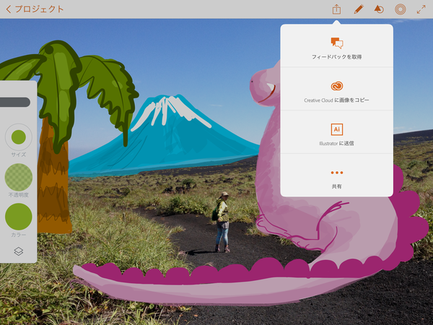
Task: Choose Illustrator に送信 option
Action: [x=336, y=132]
